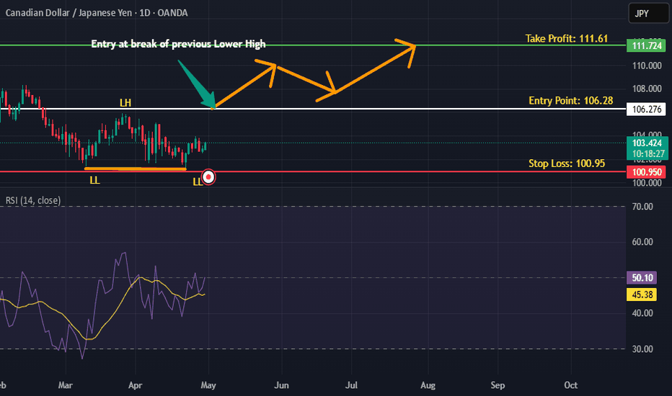Image resolution: width=672 pixels, height=396 pixels.
Task: Click the 40.00 RSI scale label
Action: (642, 313)
